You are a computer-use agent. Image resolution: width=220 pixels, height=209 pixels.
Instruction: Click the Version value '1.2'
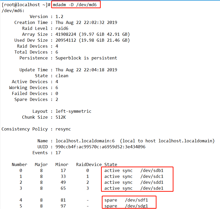[59, 16]
